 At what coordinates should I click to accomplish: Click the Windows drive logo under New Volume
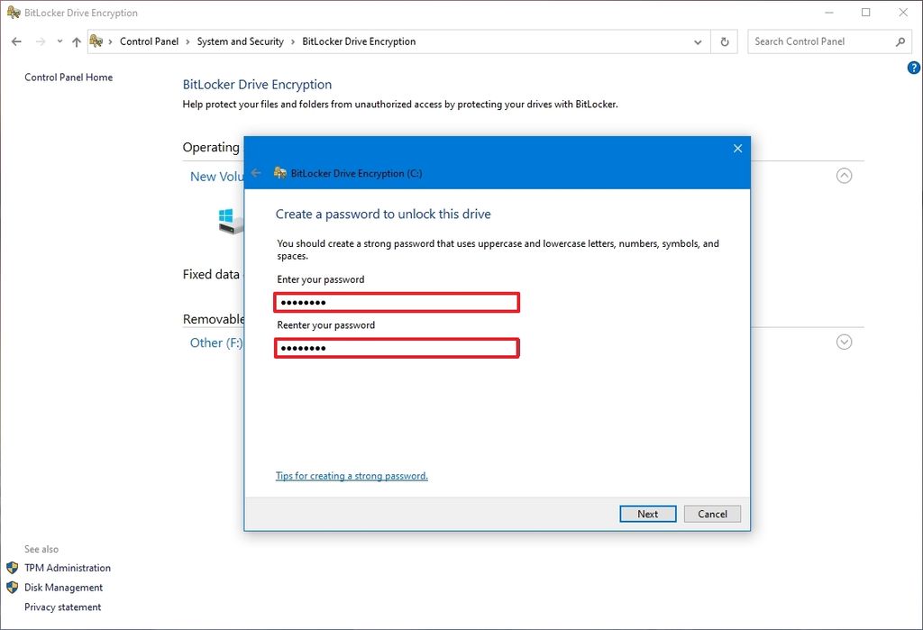click(x=226, y=219)
